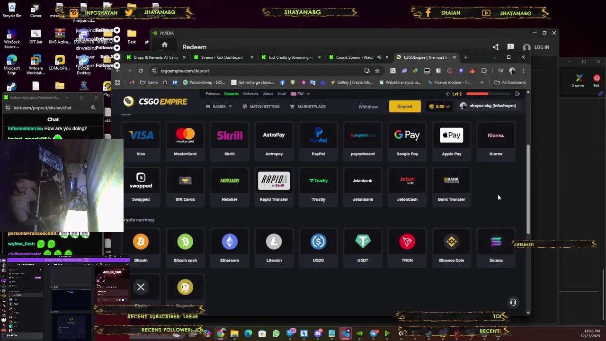606x341 pixels.
Task: Select Binance Coin deposit
Action: click(x=452, y=248)
